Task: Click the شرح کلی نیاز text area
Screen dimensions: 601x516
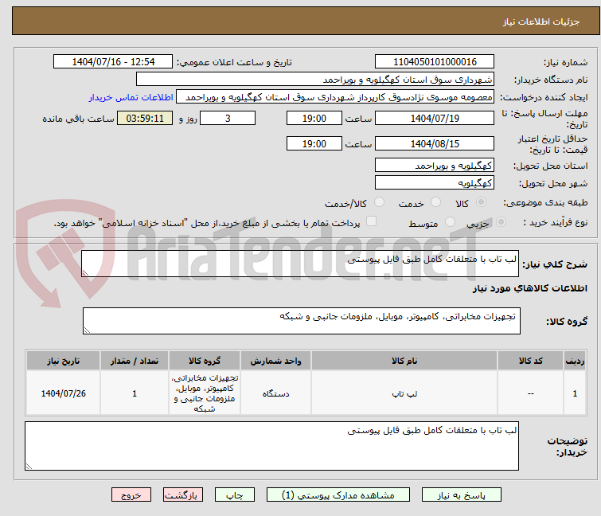Action: click(300, 264)
